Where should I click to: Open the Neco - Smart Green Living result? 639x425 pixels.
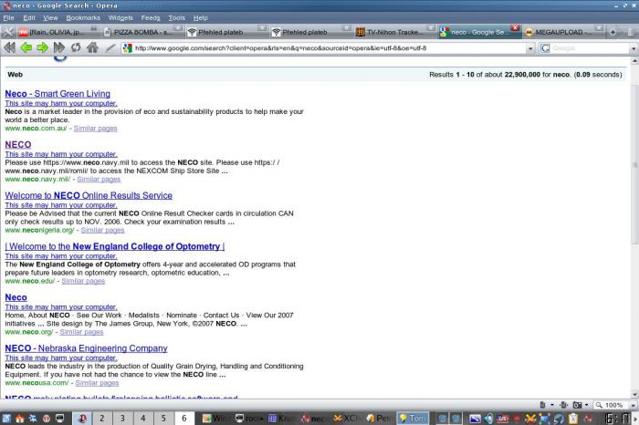(x=58, y=94)
